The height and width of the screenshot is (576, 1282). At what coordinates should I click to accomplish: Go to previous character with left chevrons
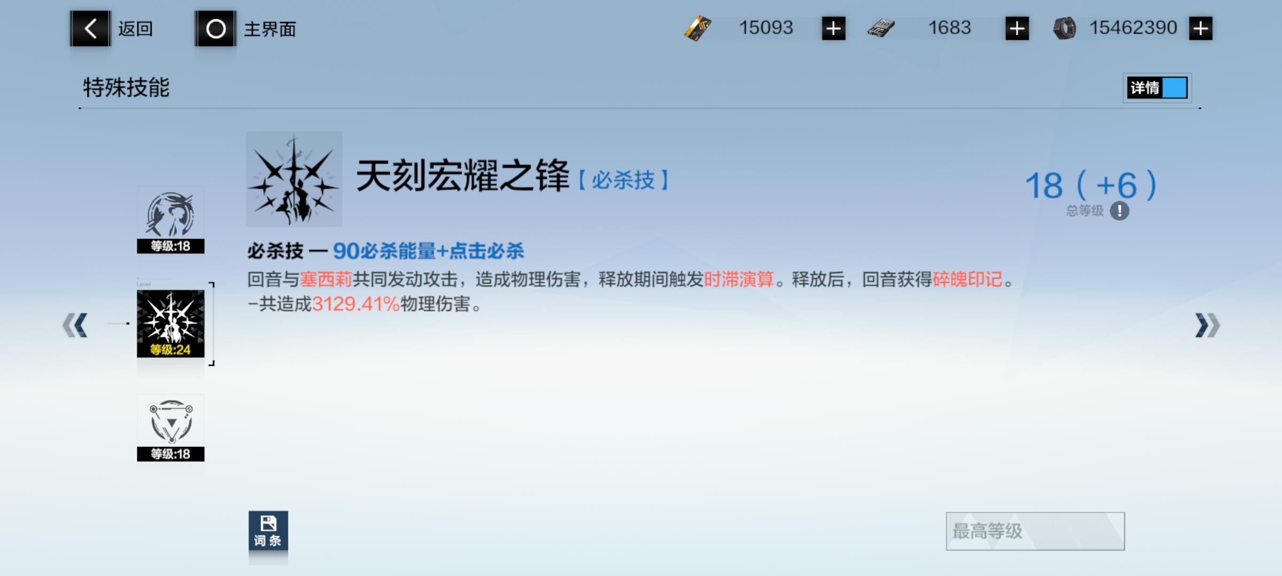(x=75, y=325)
